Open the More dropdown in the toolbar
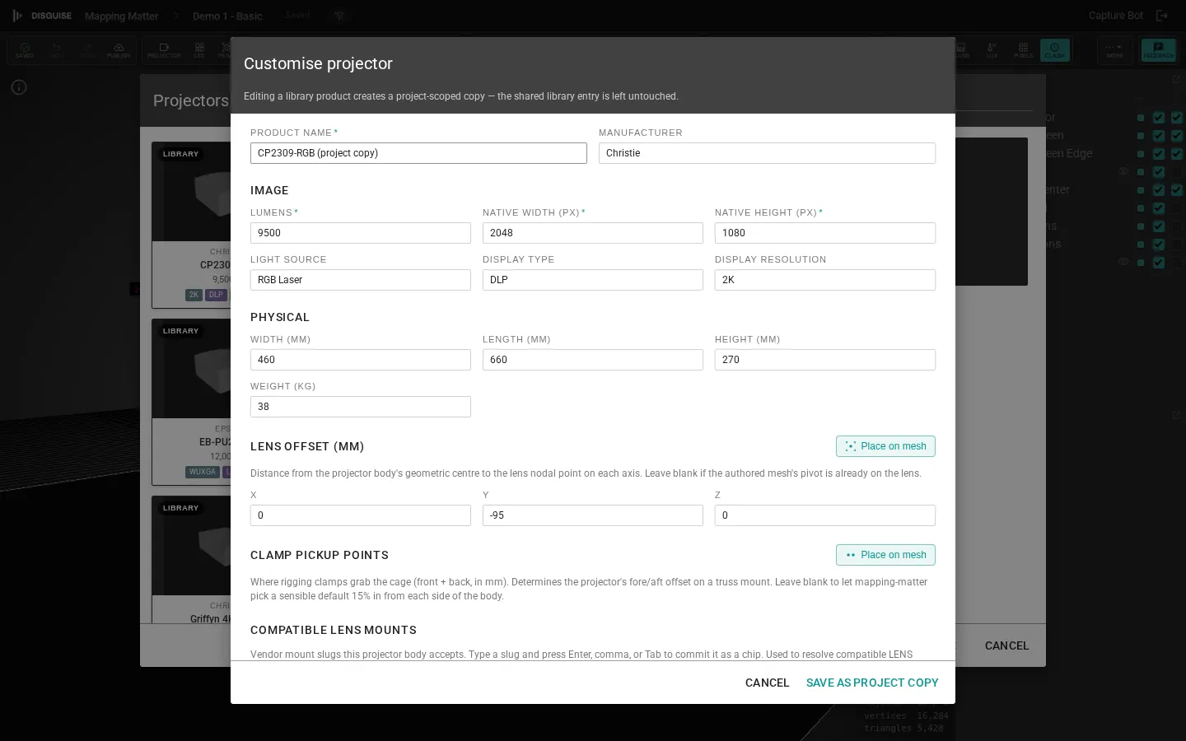Viewport: 1186px width, 741px height. click(x=1115, y=50)
